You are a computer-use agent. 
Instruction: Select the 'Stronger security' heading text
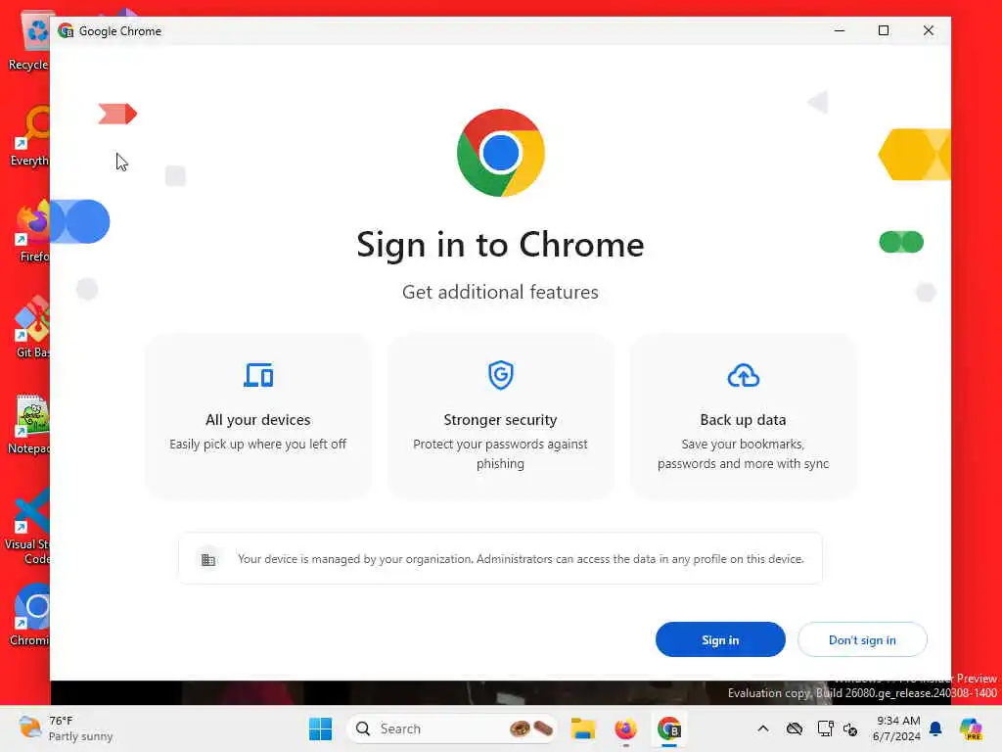[500, 419]
